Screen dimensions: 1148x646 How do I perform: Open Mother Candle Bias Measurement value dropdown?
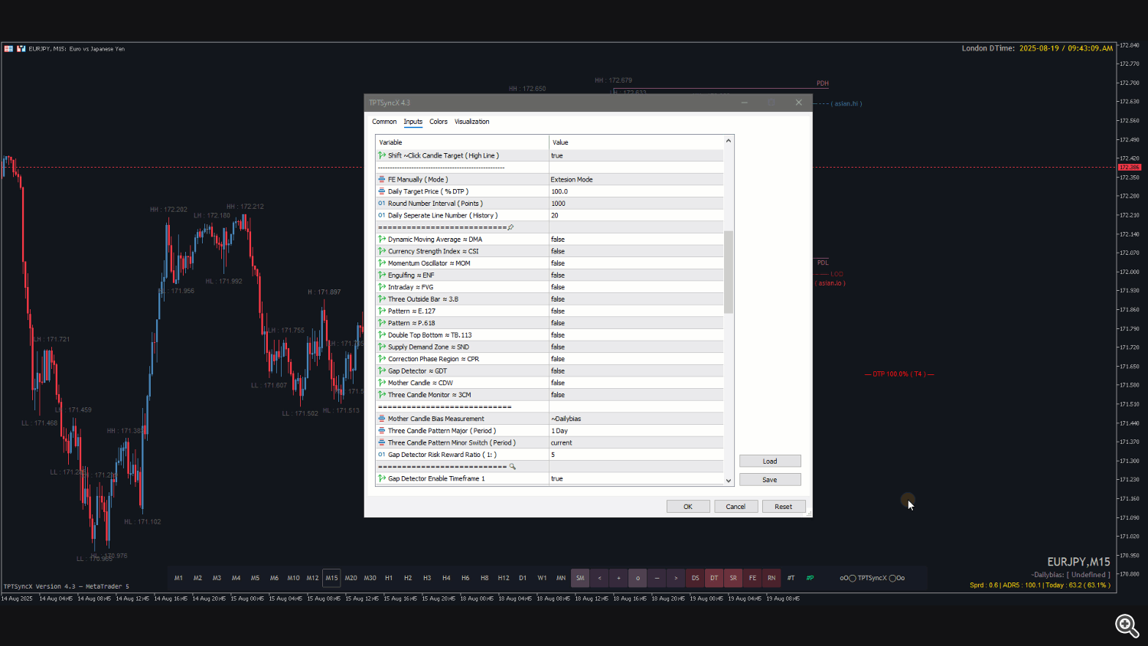(x=635, y=419)
